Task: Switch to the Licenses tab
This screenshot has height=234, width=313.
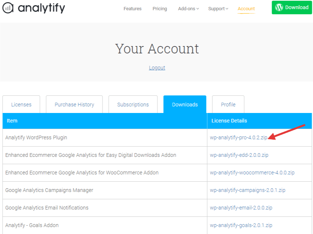Action: 21,105
